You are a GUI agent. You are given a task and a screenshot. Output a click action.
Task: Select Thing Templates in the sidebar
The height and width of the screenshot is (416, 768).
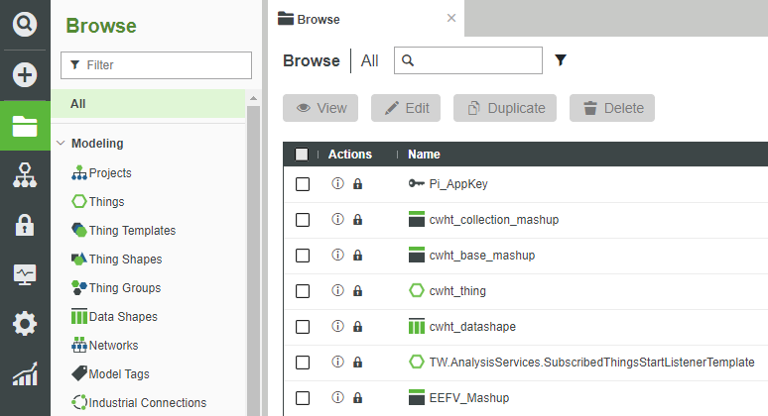point(132,231)
